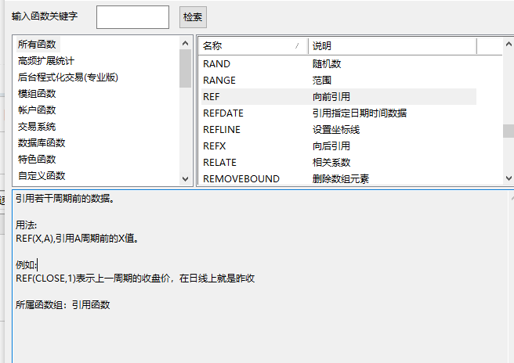Click category list scroll up arrow
This screenshot has height=363, width=514.
point(185,43)
